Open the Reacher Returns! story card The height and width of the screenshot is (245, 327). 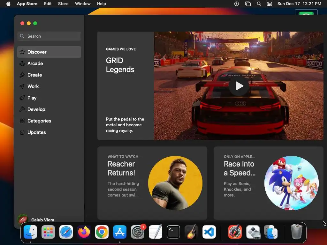point(152,183)
